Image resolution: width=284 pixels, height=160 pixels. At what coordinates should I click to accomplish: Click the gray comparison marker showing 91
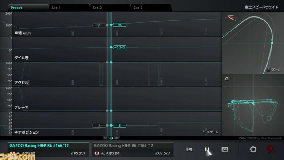coord(99,25)
